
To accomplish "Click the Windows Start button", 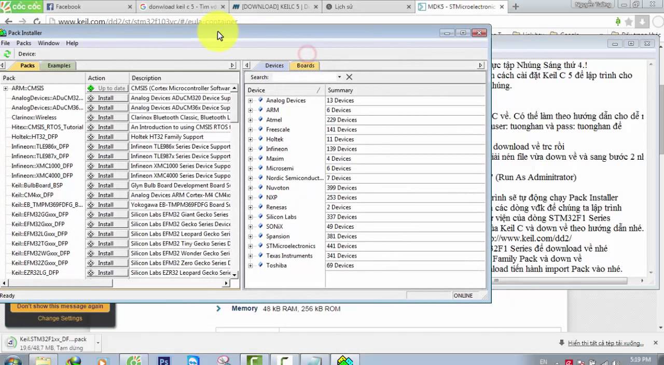I will [x=12, y=360].
